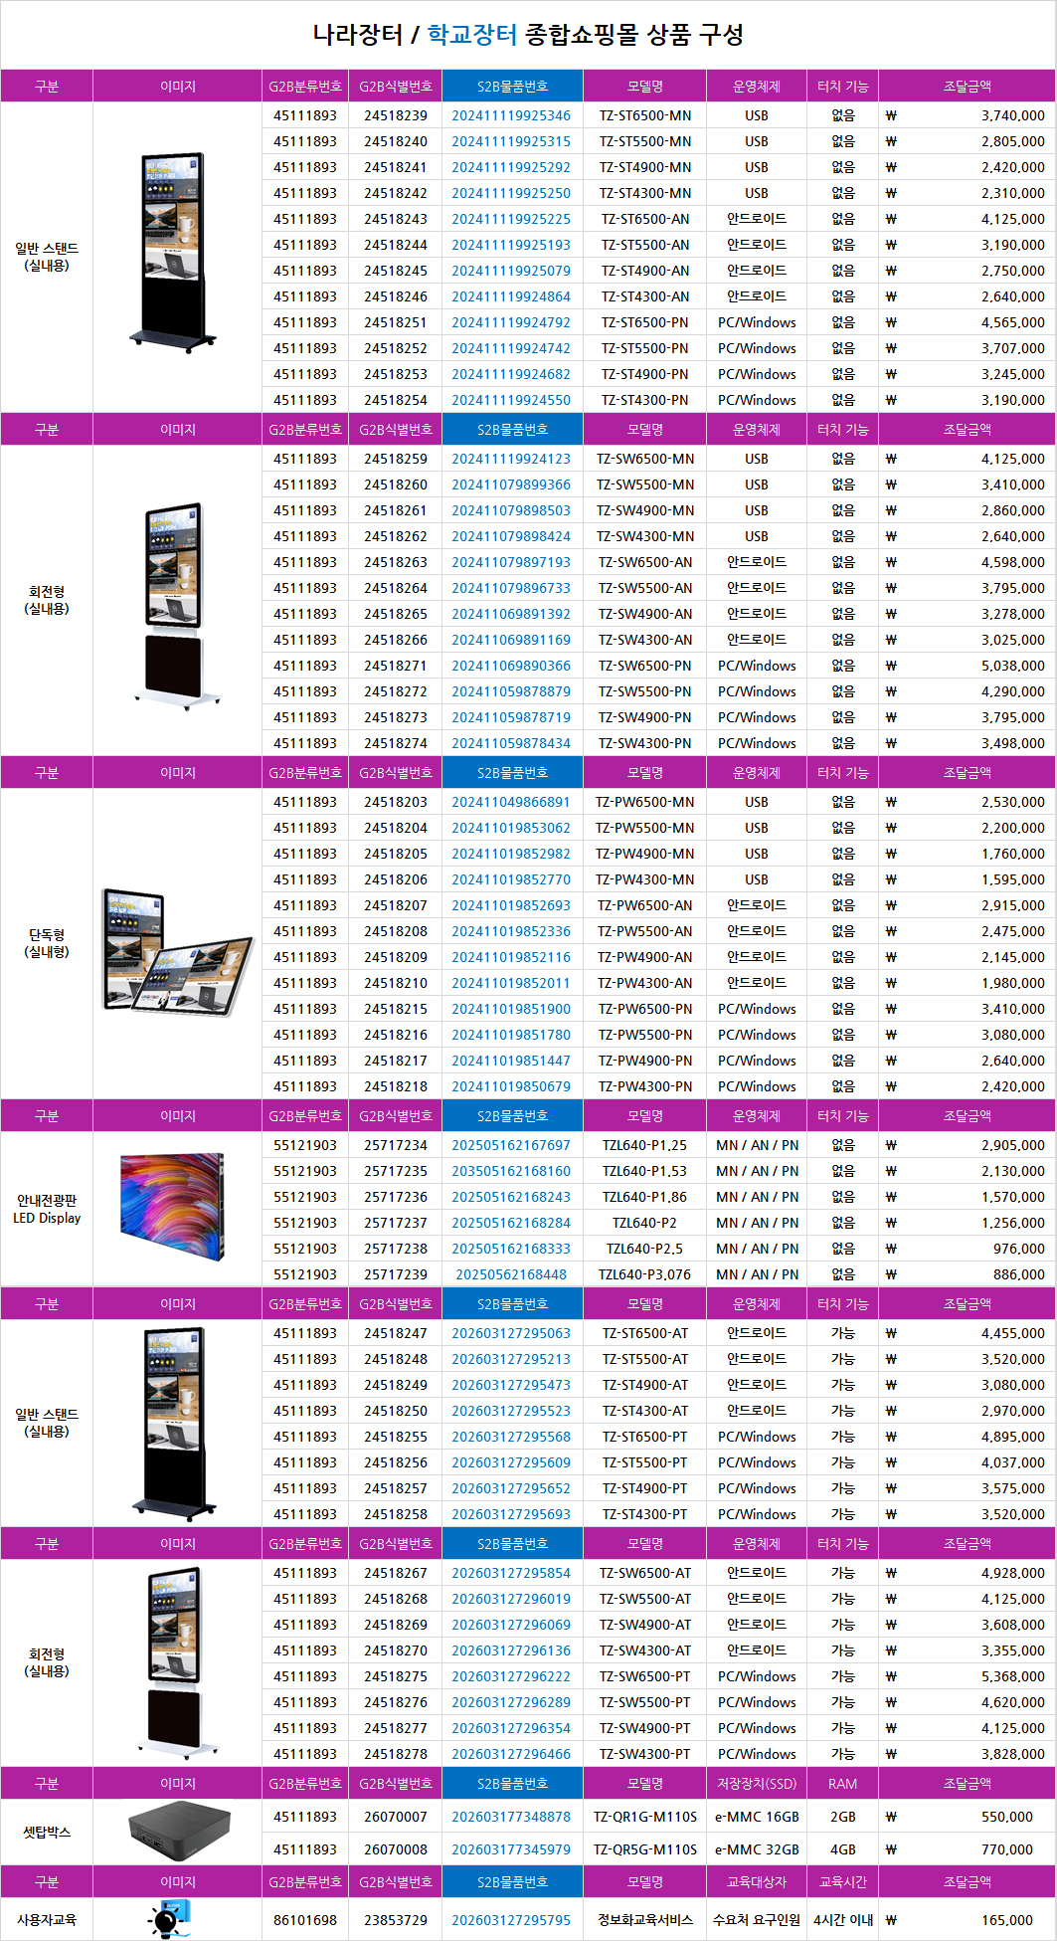Click the lightbulb user education icon
The image size is (1057, 1941).
[x=169, y=1919]
